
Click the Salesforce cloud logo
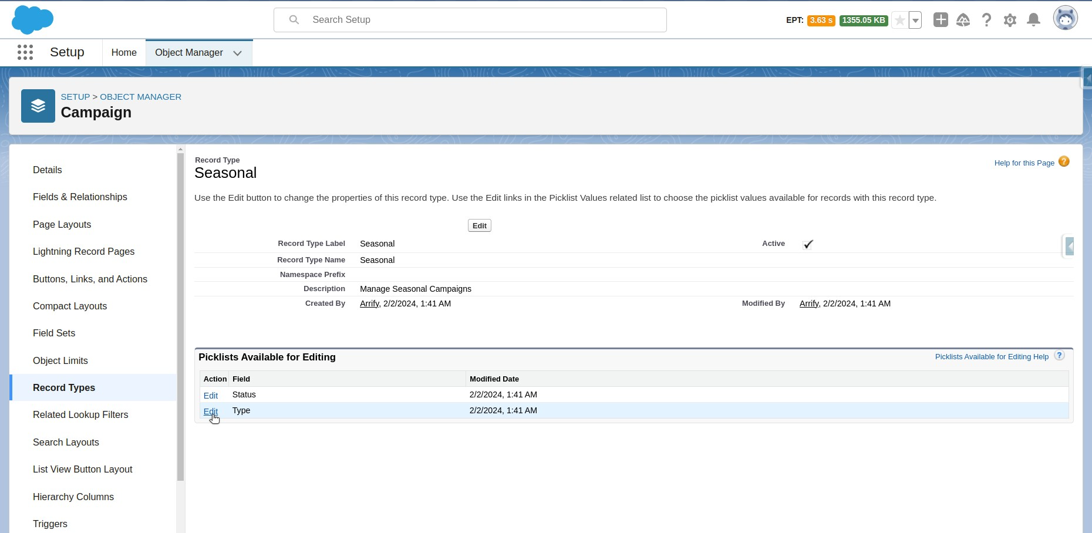[32, 20]
